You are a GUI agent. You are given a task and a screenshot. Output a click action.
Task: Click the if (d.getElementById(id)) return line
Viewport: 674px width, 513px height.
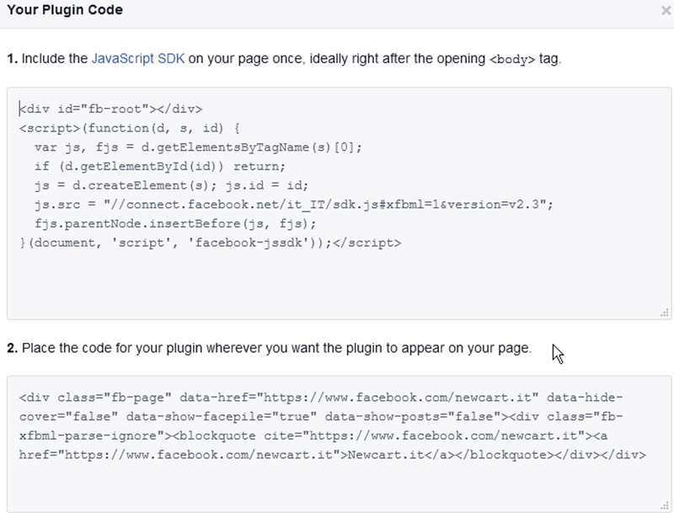[x=160, y=166]
